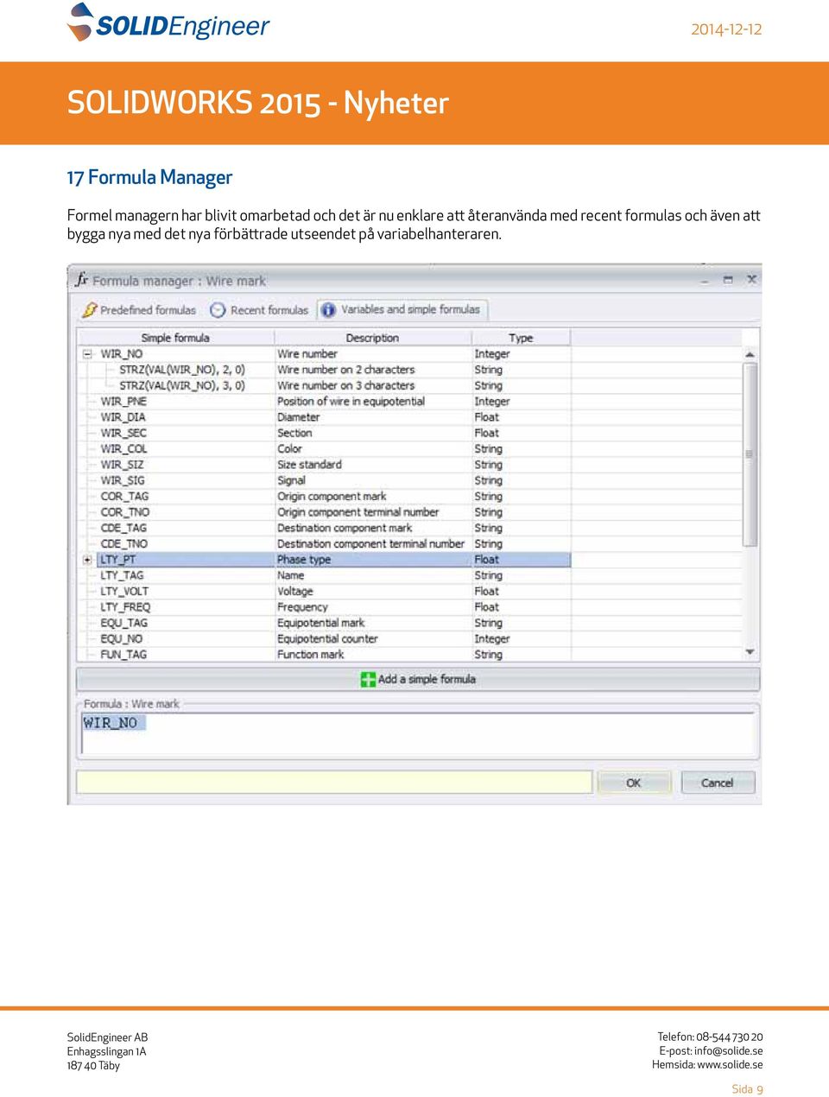Screen dimensions: 829x1097
Task: Click the 'Phase type' description cell
Action: pyautogui.click(x=304, y=560)
